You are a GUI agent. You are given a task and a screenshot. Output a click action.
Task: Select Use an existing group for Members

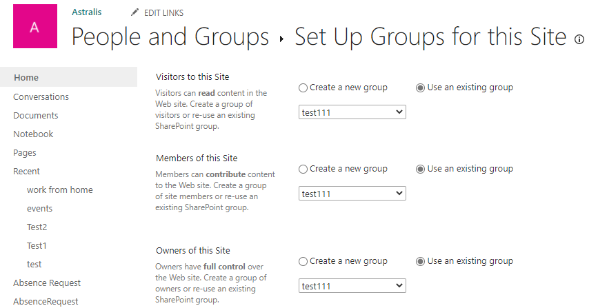(420, 170)
